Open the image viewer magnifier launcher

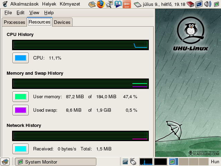point(109,4)
